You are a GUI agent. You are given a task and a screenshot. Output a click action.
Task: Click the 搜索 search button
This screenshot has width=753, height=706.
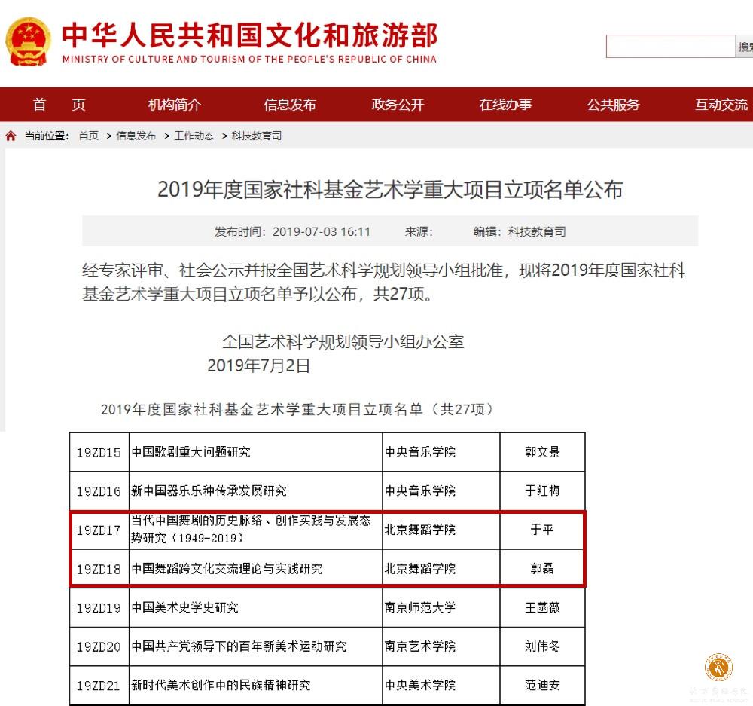(745, 47)
